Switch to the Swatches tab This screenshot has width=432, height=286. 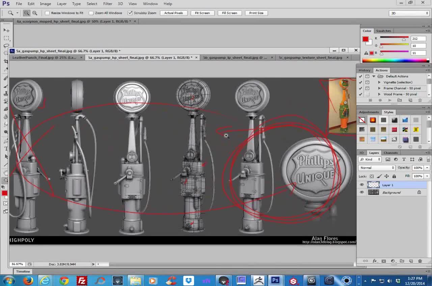(383, 31)
